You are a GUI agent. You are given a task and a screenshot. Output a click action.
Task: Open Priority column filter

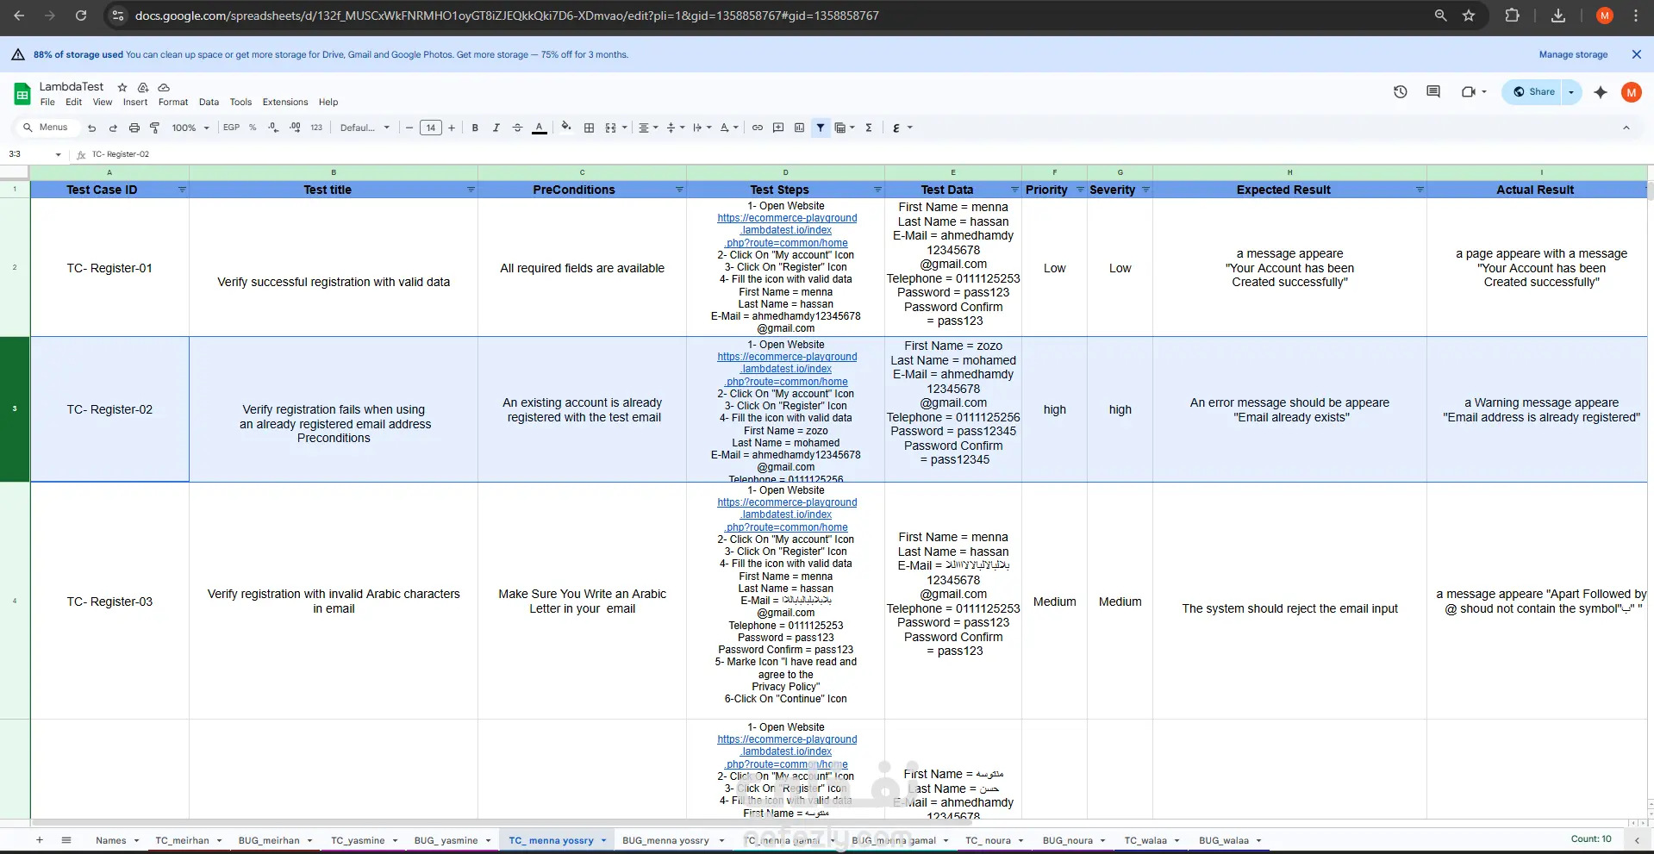[x=1080, y=190]
